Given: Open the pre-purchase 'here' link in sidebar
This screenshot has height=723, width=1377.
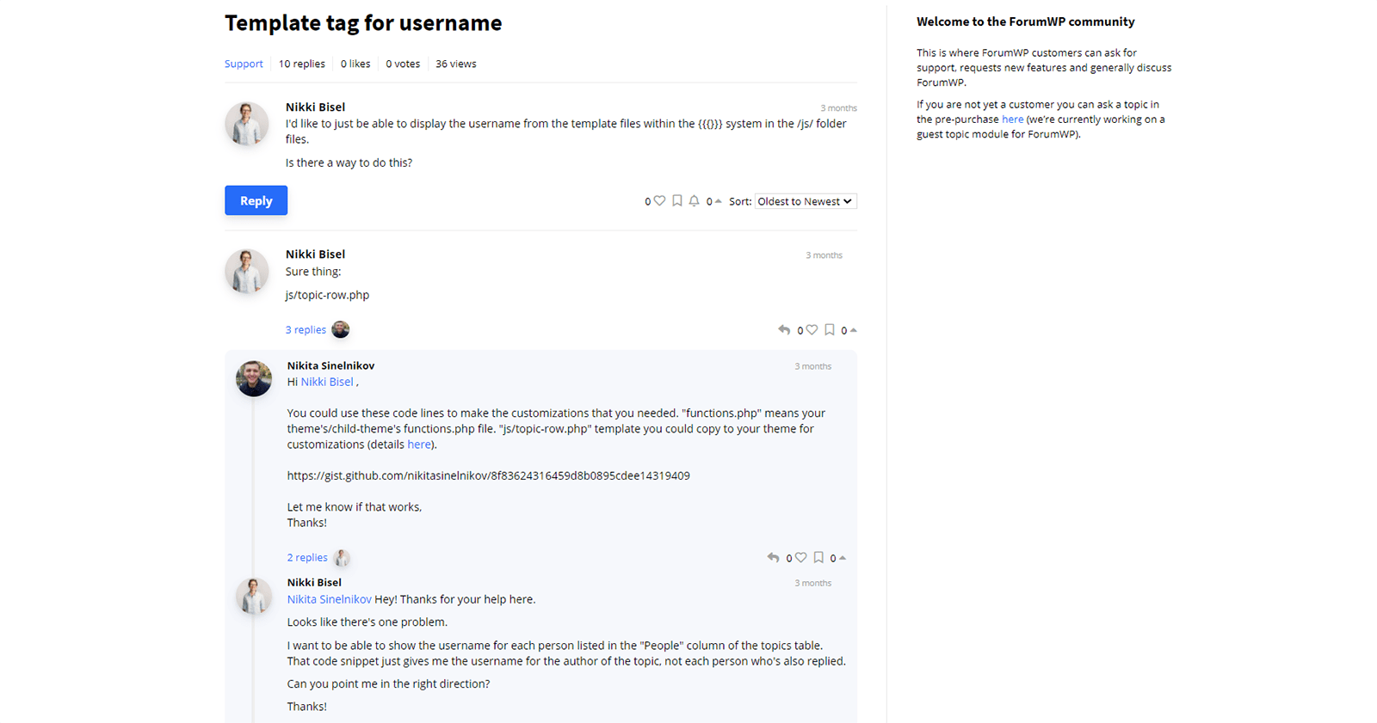Looking at the screenshot, I should (1012, 119).
